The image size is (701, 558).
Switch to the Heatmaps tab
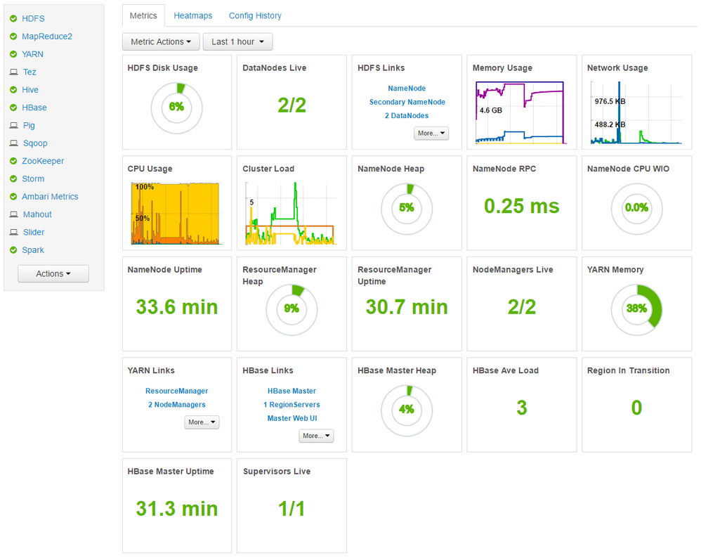coord(193,15)
